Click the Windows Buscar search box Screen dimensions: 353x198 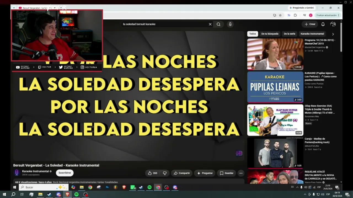pyautogui.click(x=43, y=187)
